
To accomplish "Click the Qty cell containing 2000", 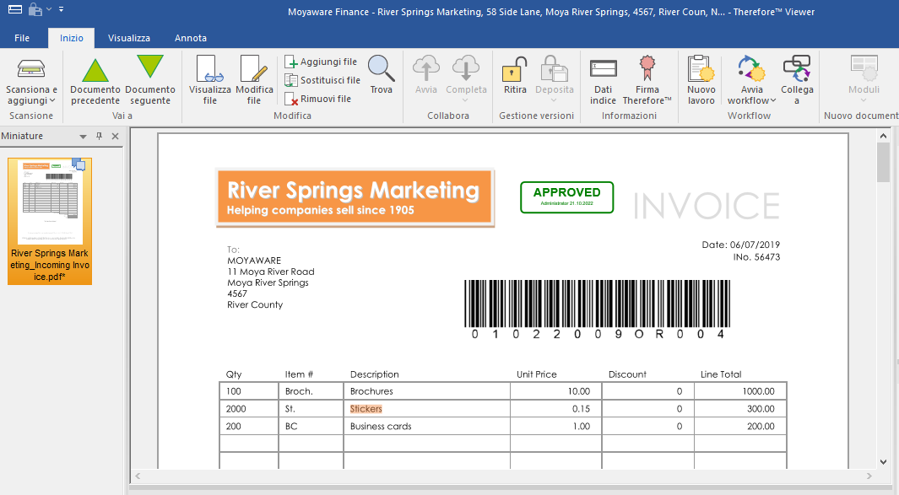I will pos(249,408).
